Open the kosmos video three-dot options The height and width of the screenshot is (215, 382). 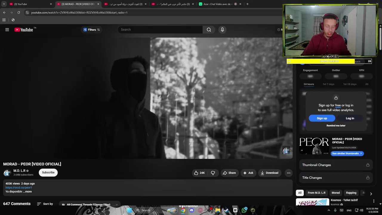374,201
